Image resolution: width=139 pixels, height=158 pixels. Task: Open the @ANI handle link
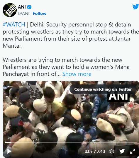point(24,14)
